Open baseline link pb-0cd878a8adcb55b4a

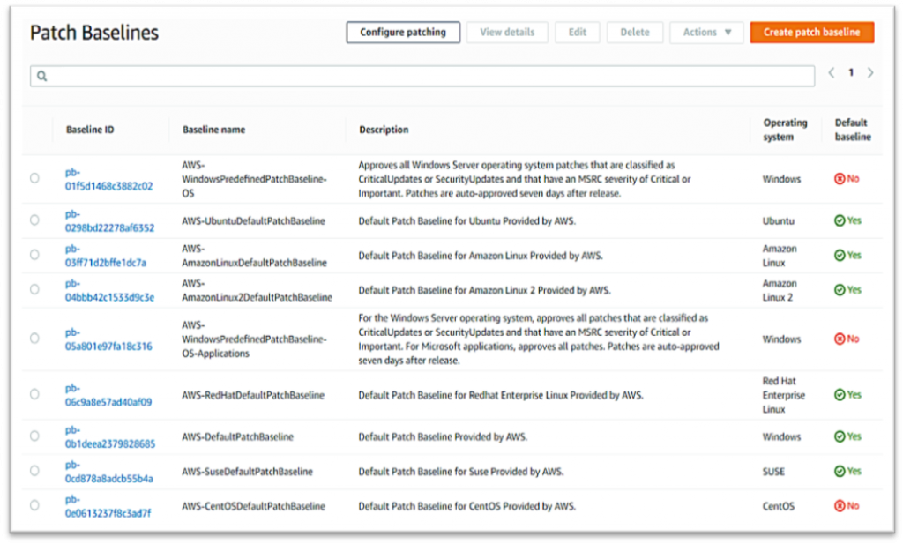108,472
